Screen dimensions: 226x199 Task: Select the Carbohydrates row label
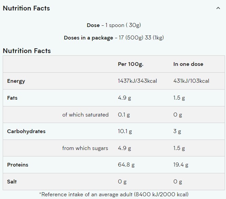tap(26, 131)
